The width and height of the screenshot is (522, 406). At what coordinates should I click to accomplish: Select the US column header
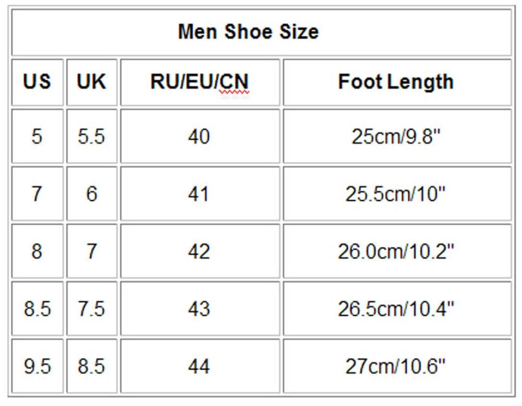pos(37,82)
